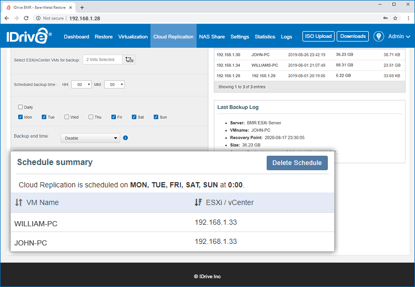
Task: Open the Logs page
Action: click(x=286, y=36)
